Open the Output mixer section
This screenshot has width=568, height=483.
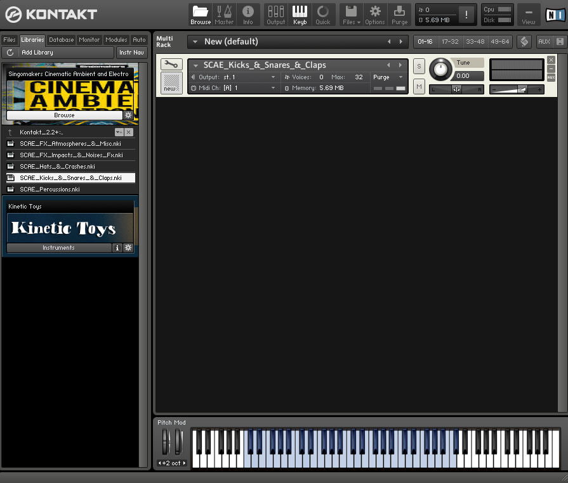click(275, 15)
